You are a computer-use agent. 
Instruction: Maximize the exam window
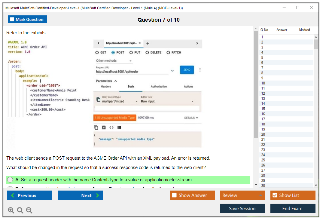[x=298, y=8]
